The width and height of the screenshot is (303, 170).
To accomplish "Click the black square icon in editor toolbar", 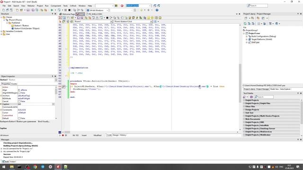I will click(107, 18).
